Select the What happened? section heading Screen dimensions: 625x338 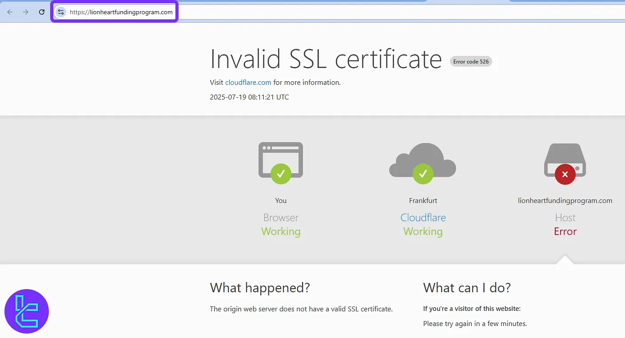tap(260, 288)
